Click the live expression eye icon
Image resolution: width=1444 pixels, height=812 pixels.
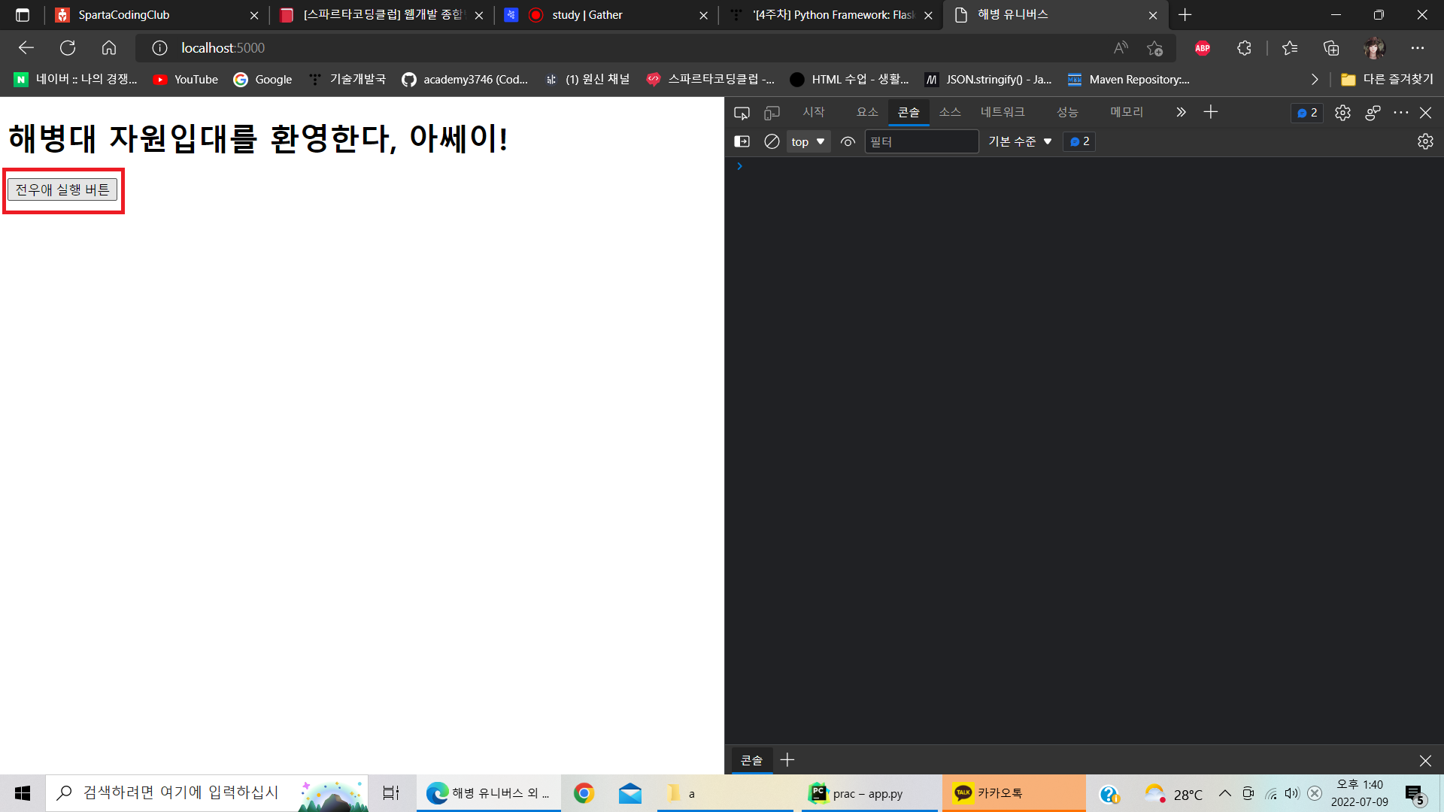(x=848, y=141)
